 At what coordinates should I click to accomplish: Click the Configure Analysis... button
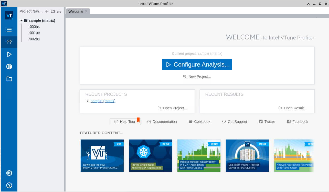(197, 65)
